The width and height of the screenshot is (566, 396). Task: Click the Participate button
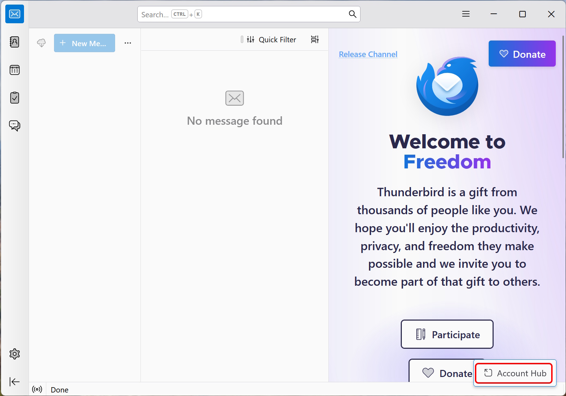(x=447, y=334)
